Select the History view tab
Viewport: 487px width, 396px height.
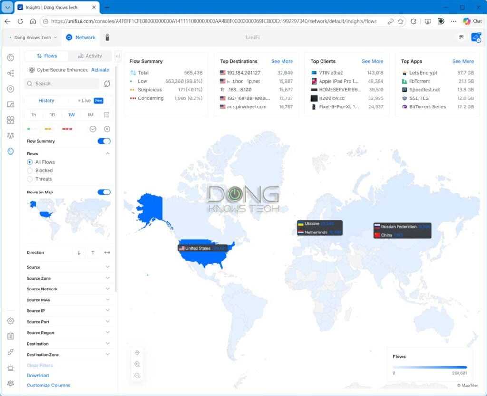(x=46, y=101)
